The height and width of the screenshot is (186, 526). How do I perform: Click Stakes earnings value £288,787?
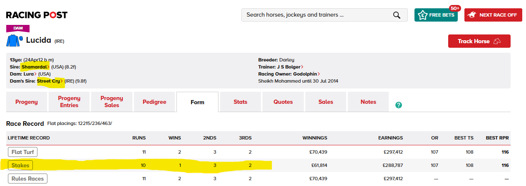pyautogui.click(x=393, y=165)
